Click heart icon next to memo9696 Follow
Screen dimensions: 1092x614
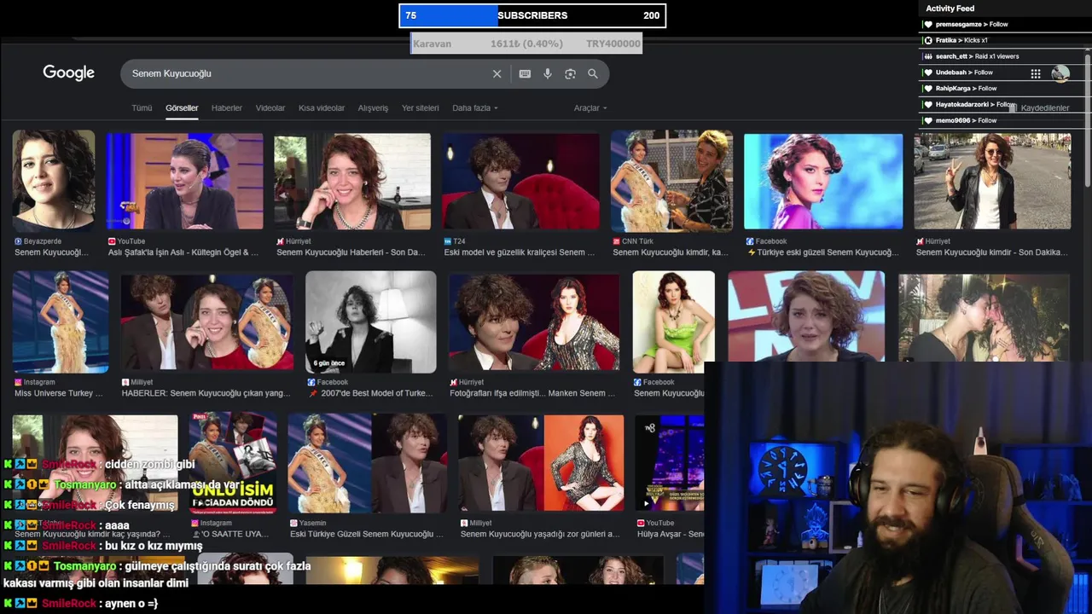coord(928,121)
